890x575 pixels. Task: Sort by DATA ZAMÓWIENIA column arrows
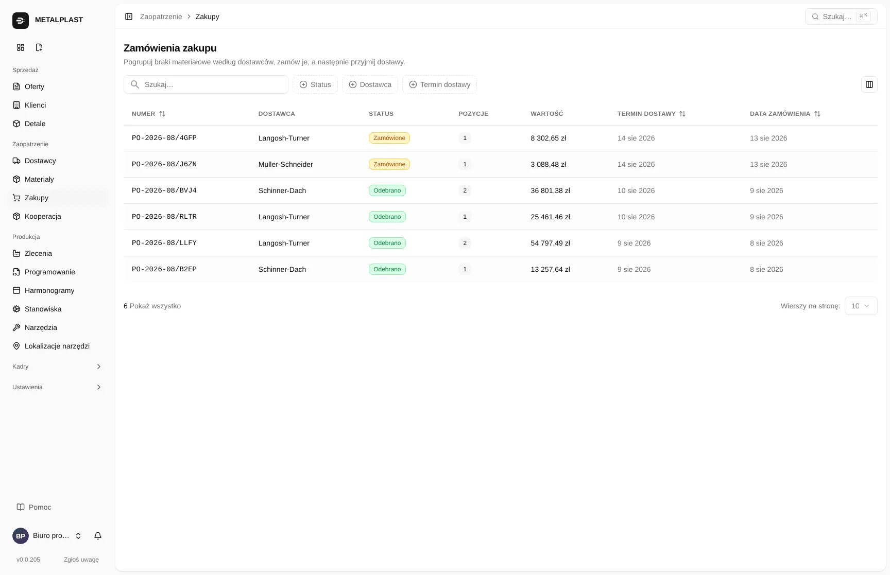(817, 114)
